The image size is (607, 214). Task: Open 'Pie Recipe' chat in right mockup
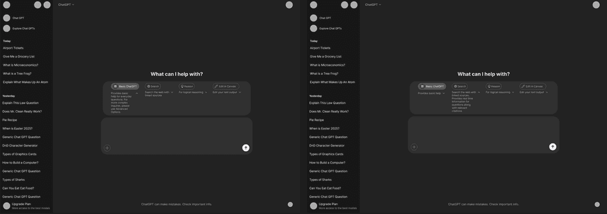[x=317, y=120]
